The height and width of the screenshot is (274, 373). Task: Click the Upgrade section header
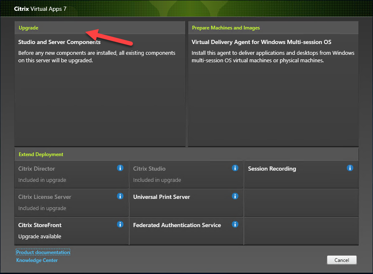pyautogui.click(x=29, y=28)
